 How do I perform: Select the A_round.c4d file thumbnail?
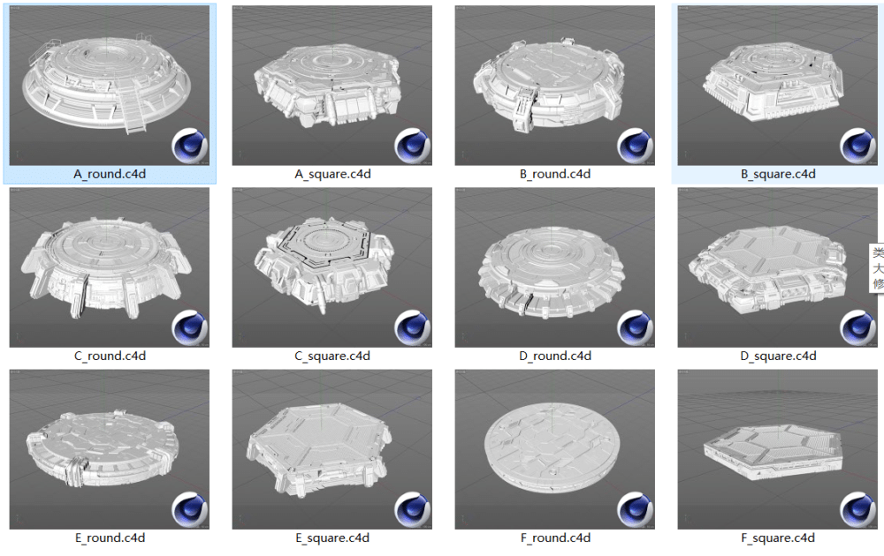(x=110, y=86)
